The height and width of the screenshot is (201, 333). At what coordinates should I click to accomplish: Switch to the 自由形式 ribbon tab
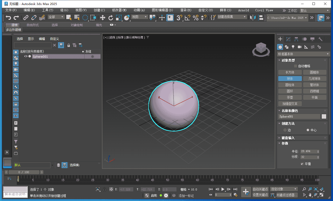click(33, 25)
